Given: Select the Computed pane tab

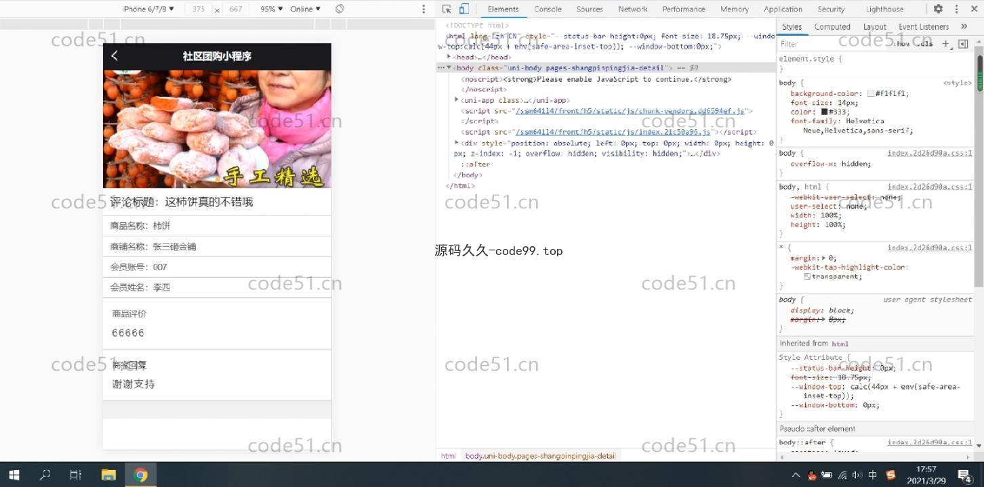Looking at the screenshot, I should [x=832, y=26].
